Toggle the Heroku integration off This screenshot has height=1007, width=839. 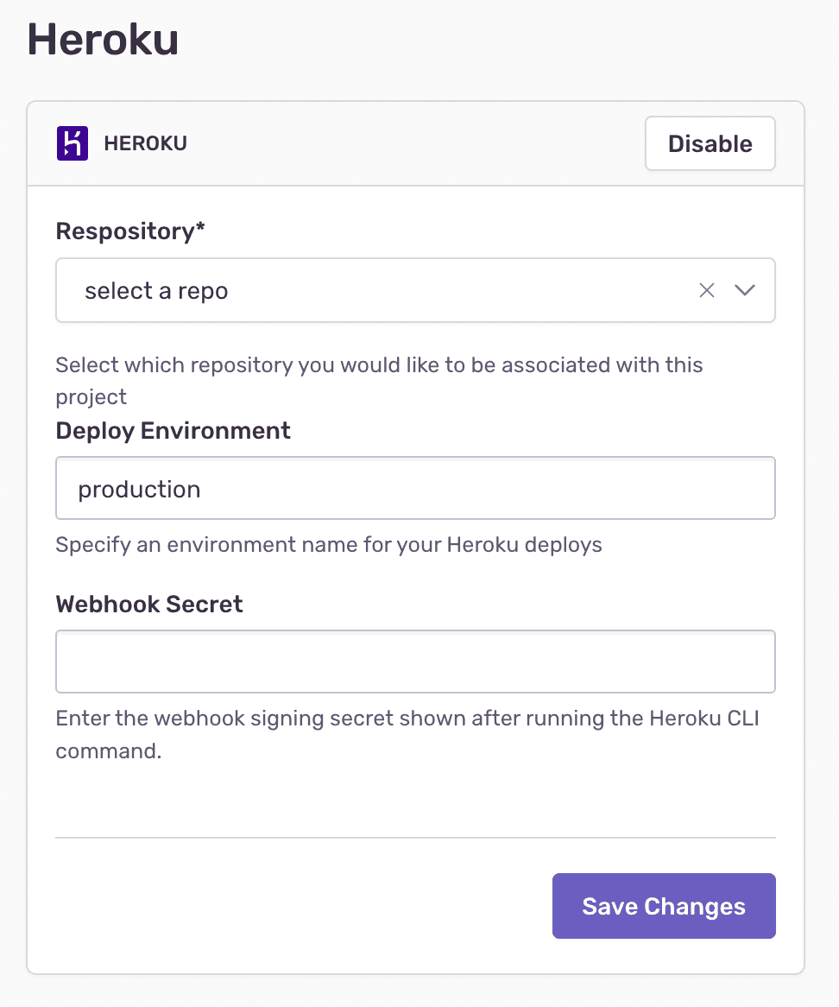pos(710,143)
